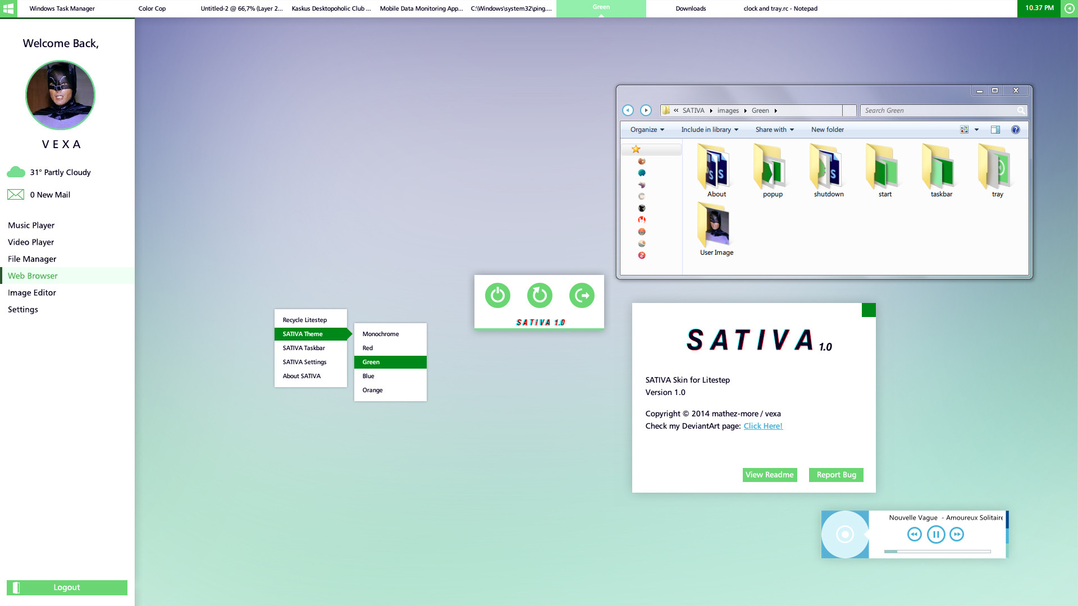The height and width of the screenshot is (606, 1078).
Task: Open the tray folder
Action: tap(997, 170)
